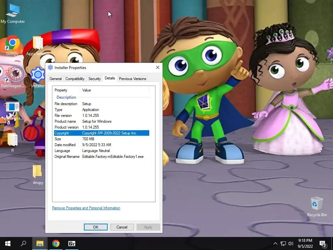Select the Installer desktop icon
The image size is (333, 250).
click(x=38, y=77)
